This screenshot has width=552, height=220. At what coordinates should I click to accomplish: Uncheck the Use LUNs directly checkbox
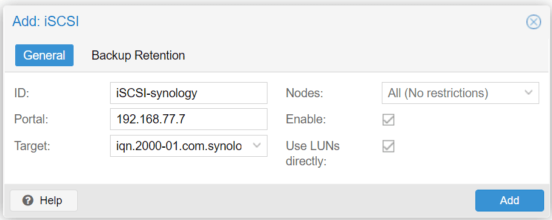[x=388, y=146]
